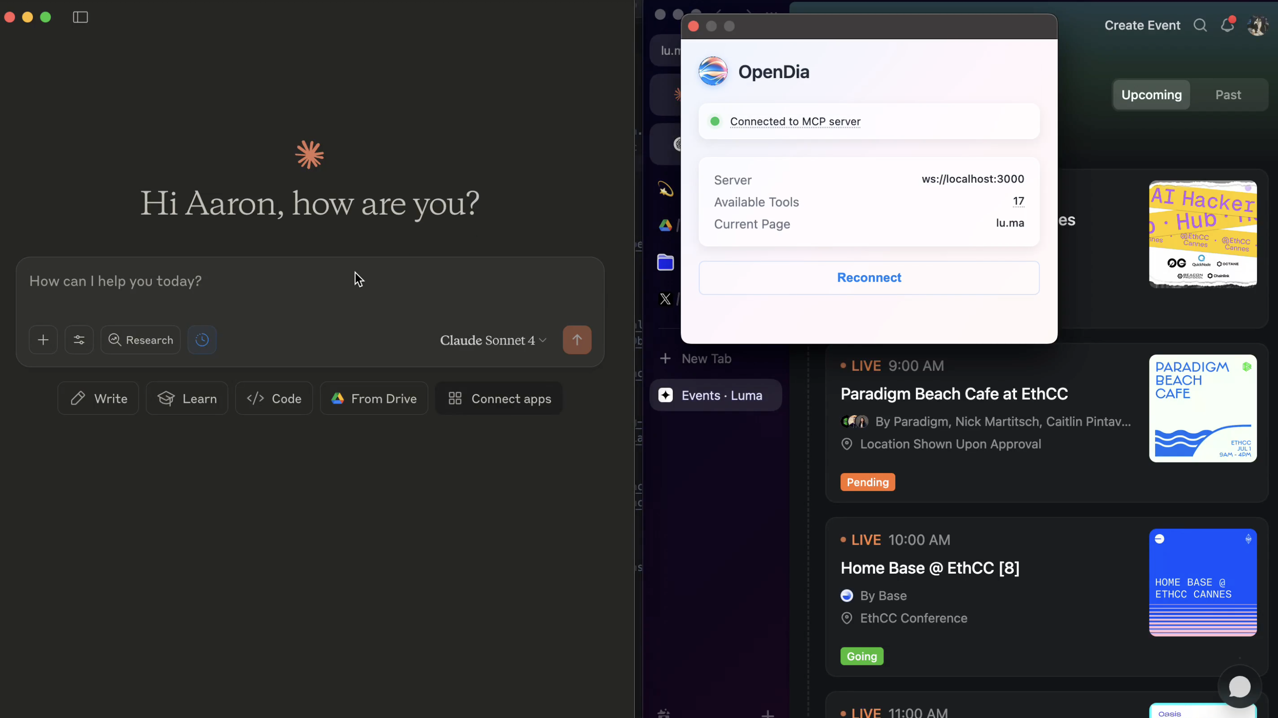Viewport: 1278px width, 718px height.
Task: Click the Pending status badge
Action: tap(868, 482)
